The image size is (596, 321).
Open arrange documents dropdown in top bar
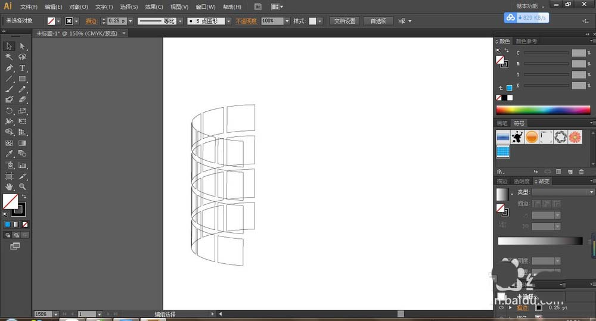[x=277, y=7]
